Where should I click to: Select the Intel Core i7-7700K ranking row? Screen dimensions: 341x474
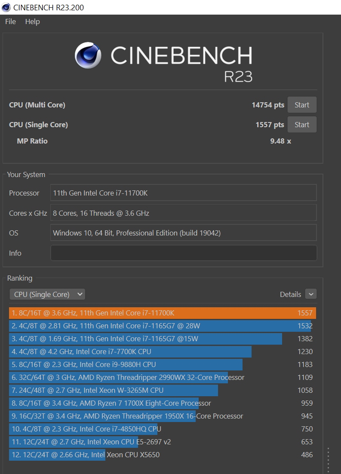point(162,352)
